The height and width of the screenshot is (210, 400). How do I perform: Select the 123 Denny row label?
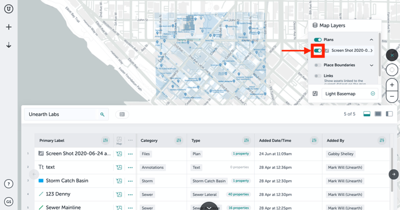[58, 194]
